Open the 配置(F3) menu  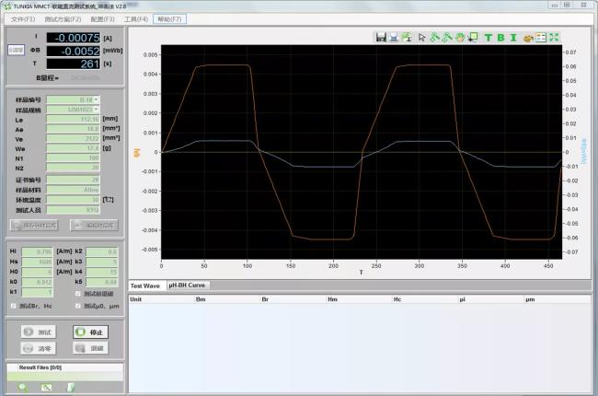(102, 18)
